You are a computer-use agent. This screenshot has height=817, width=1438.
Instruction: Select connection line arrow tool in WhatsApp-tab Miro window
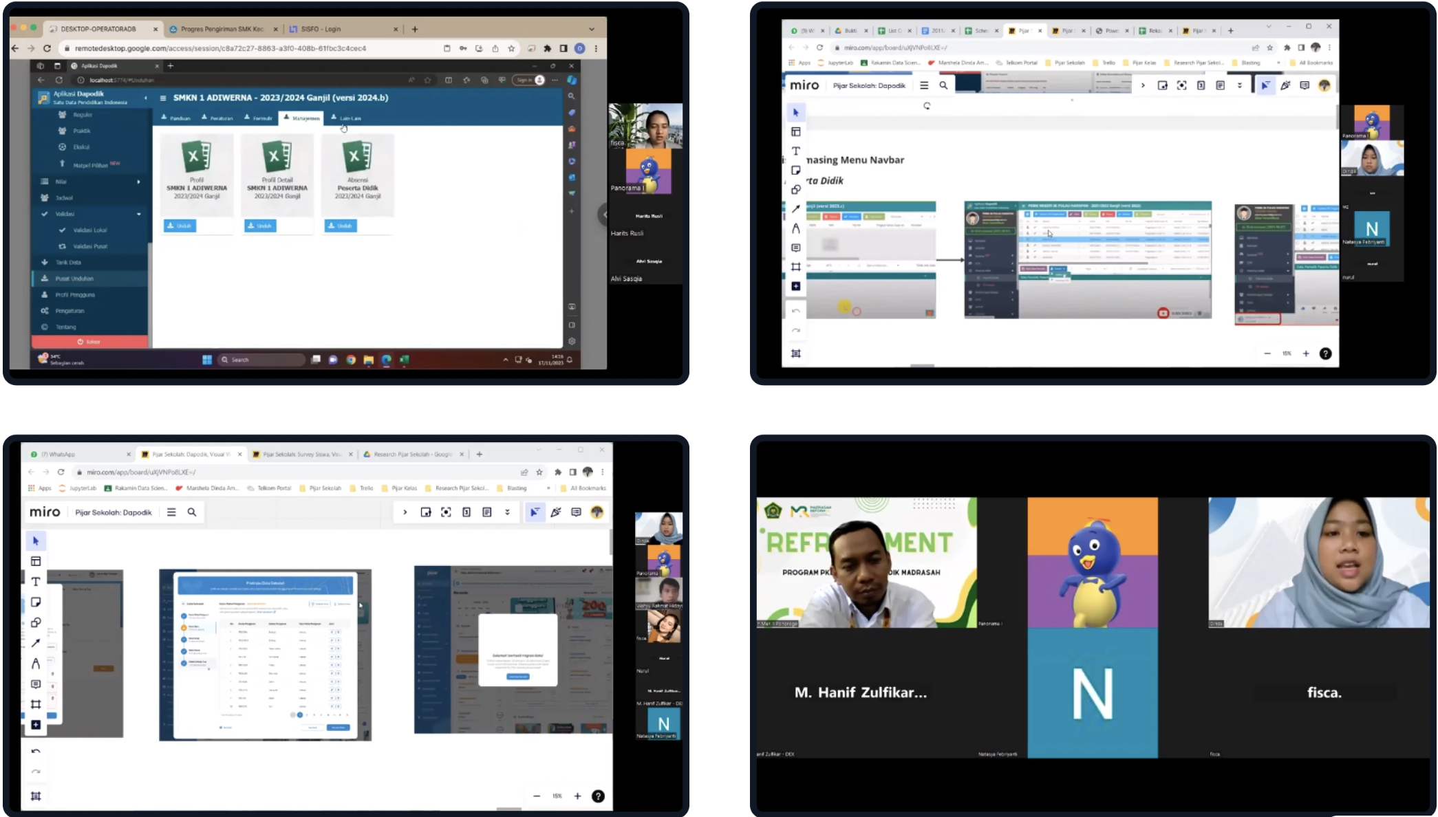click(x=36, y=642)
